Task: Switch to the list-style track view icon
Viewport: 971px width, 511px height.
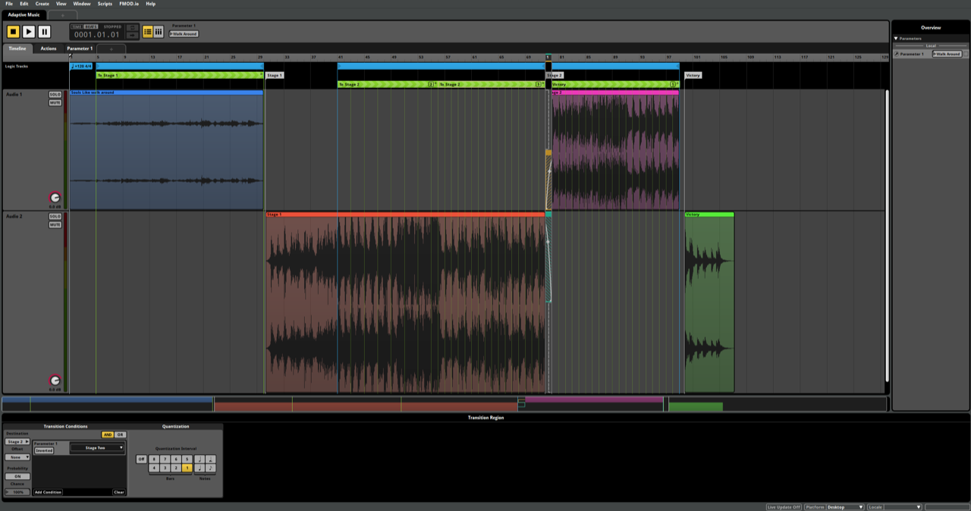Action: pyautogui.click(x=148, y=32)
